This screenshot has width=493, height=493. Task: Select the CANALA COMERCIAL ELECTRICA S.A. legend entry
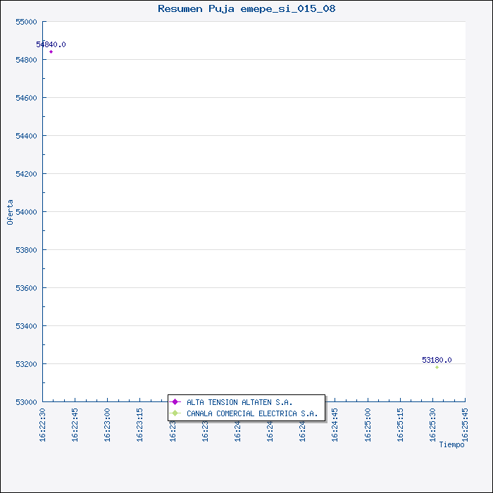[x=251, y=413]
